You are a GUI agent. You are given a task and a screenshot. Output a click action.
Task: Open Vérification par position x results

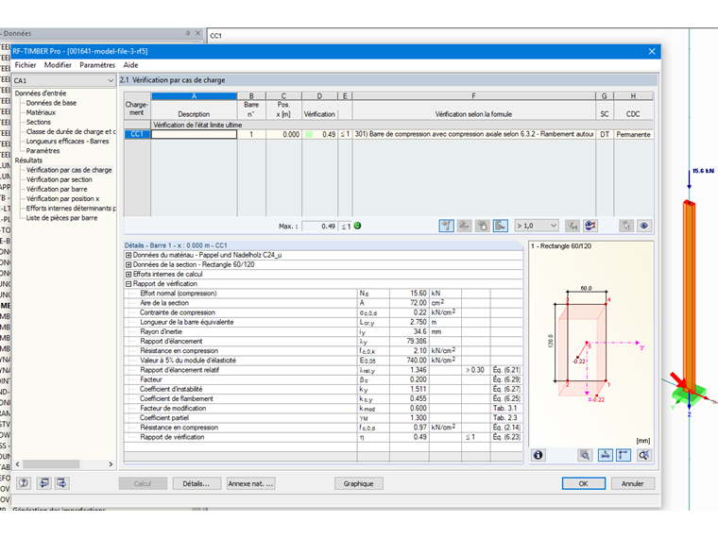pyautogui.click(x=62, y=199)
